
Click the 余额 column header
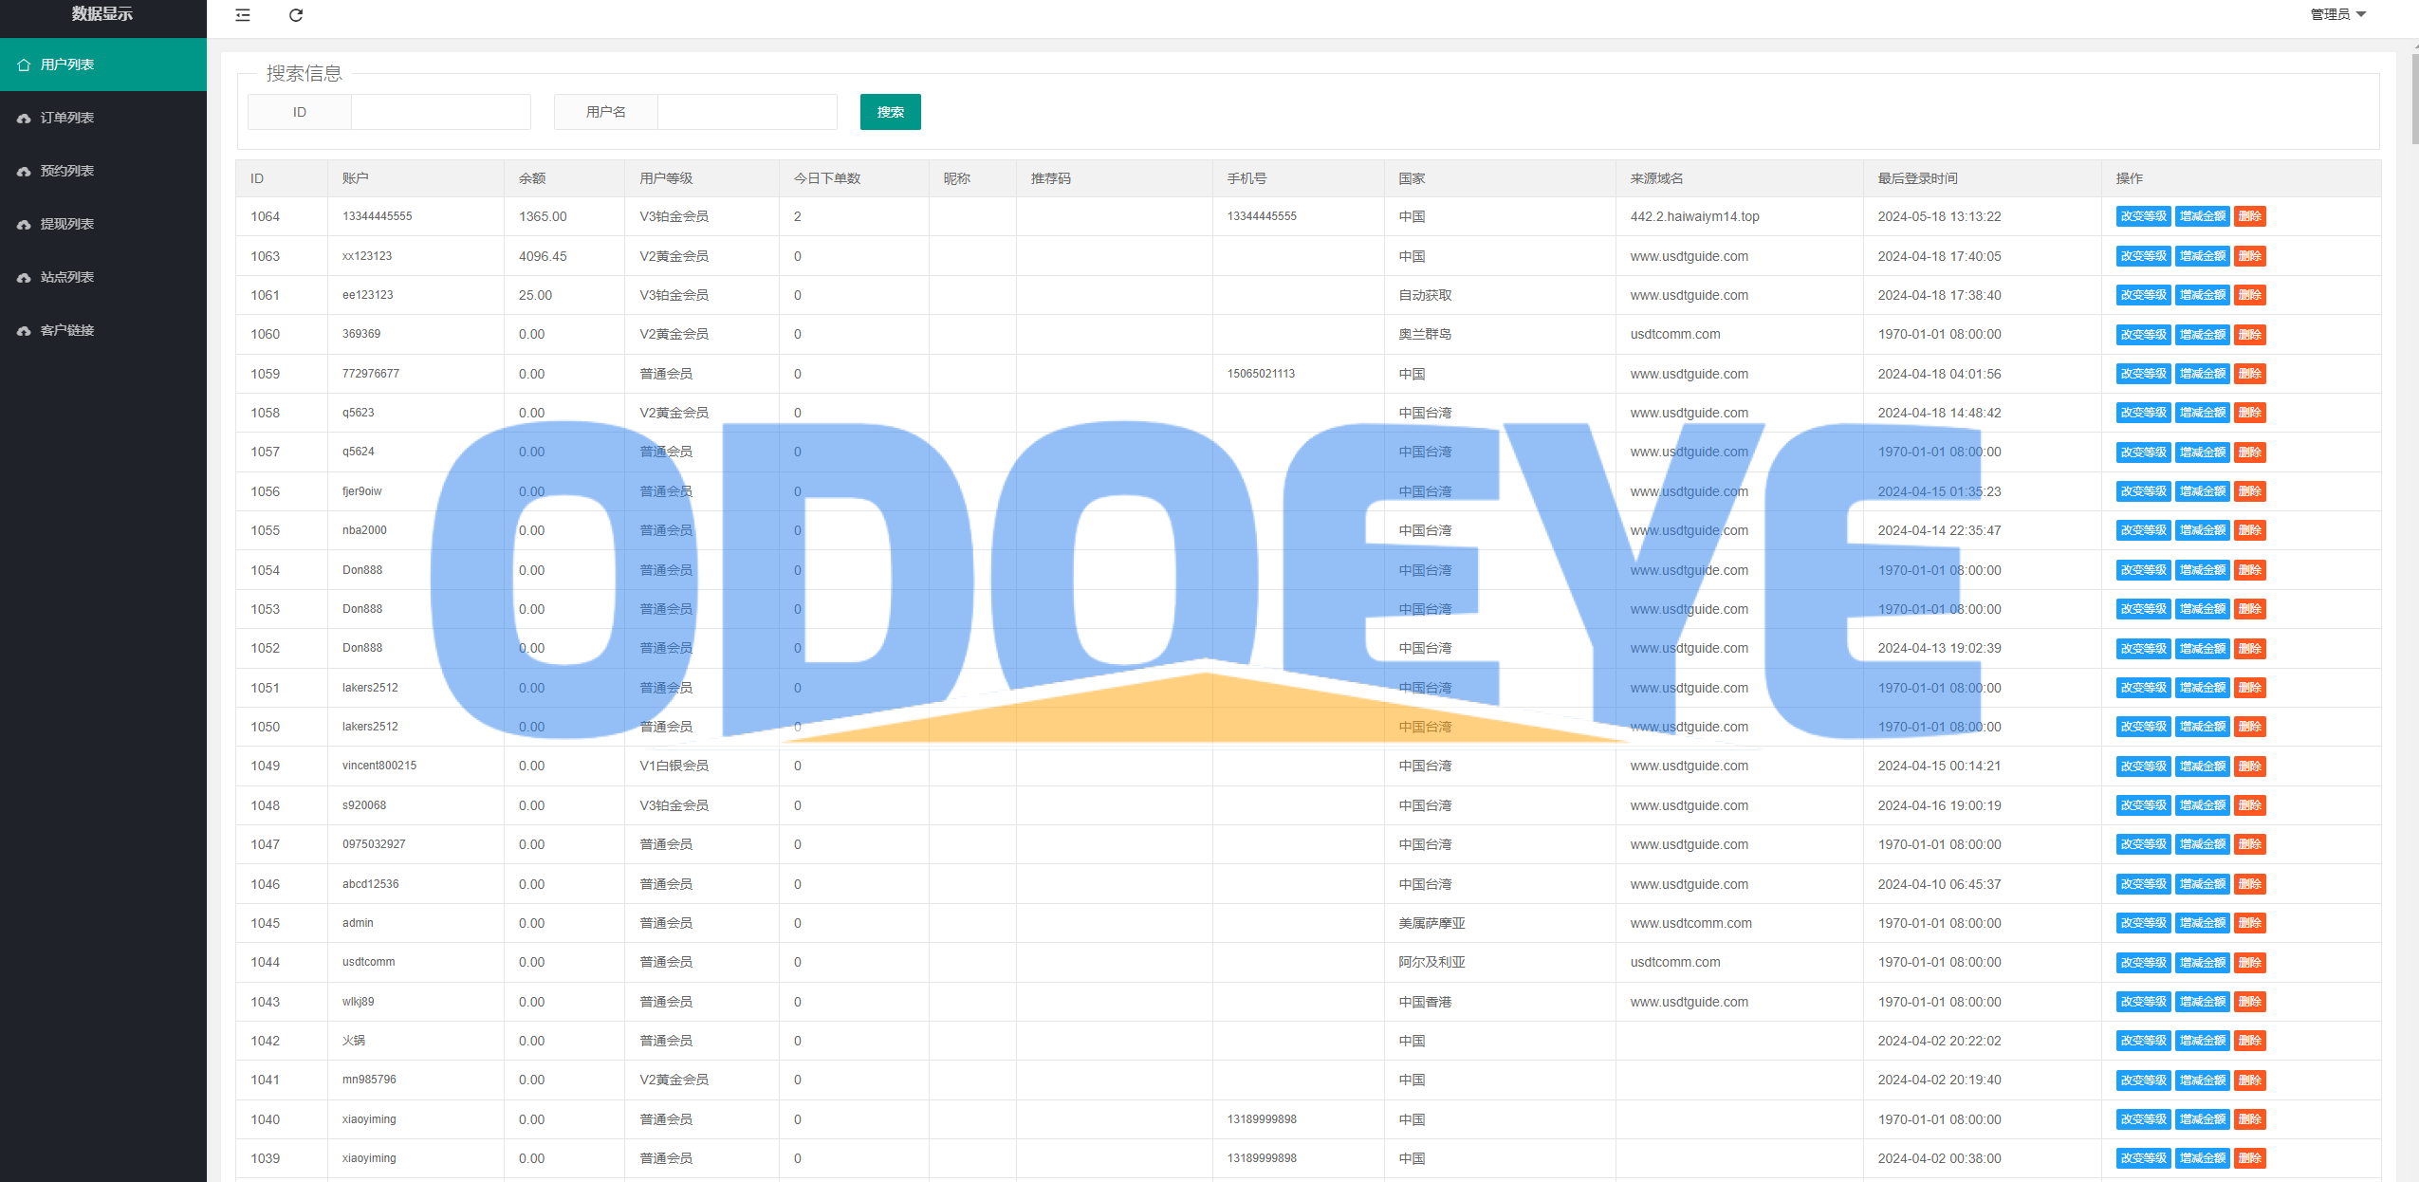(x=532, y=178)
